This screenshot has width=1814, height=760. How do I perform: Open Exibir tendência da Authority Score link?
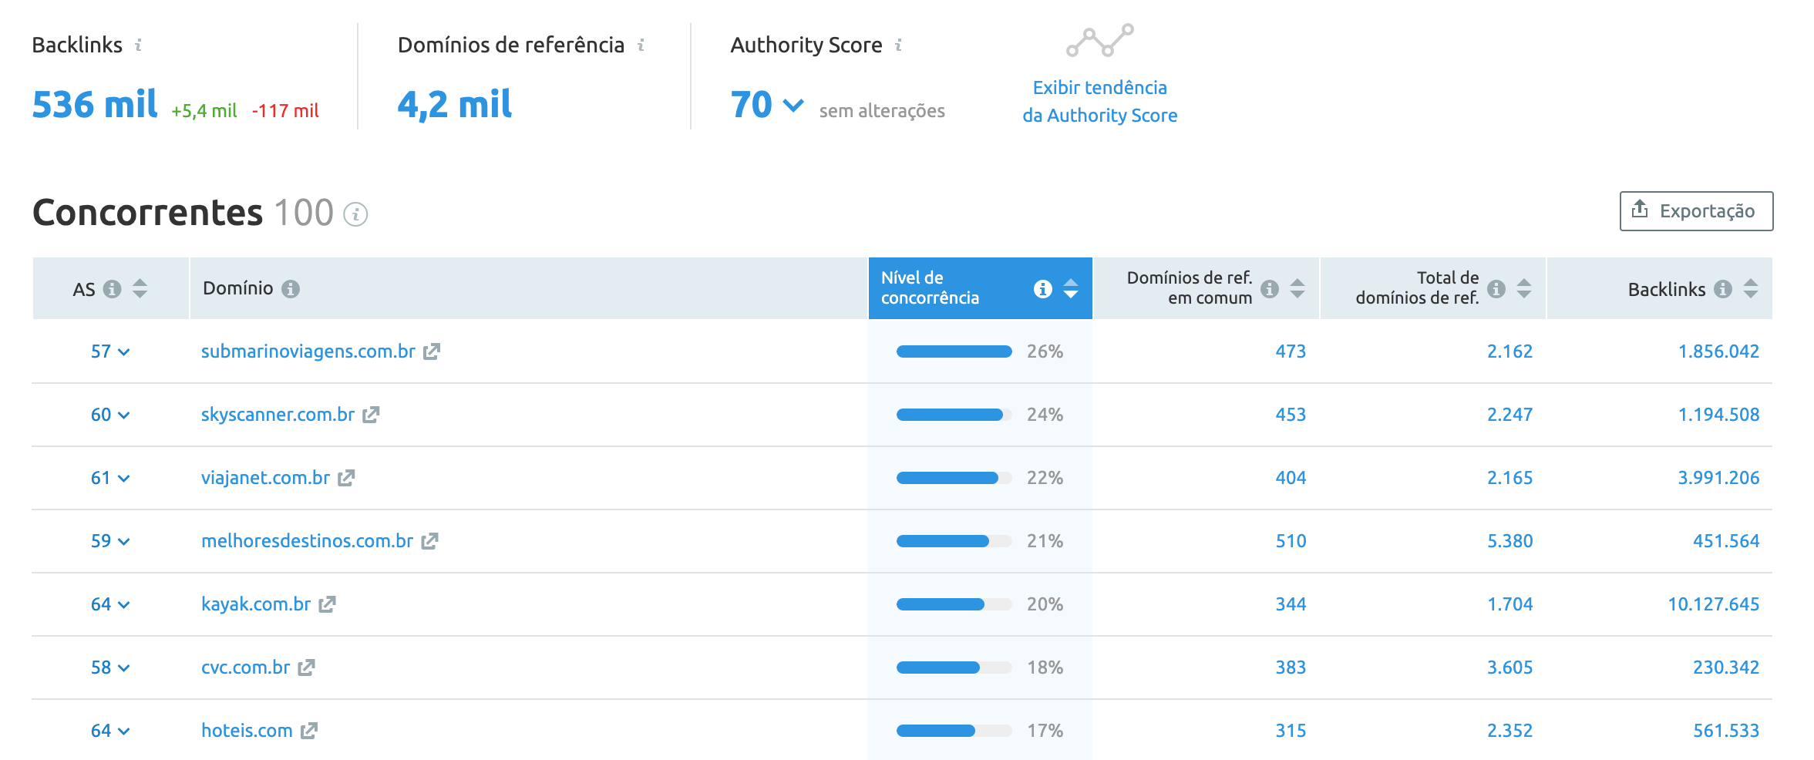click(1099, 101)
